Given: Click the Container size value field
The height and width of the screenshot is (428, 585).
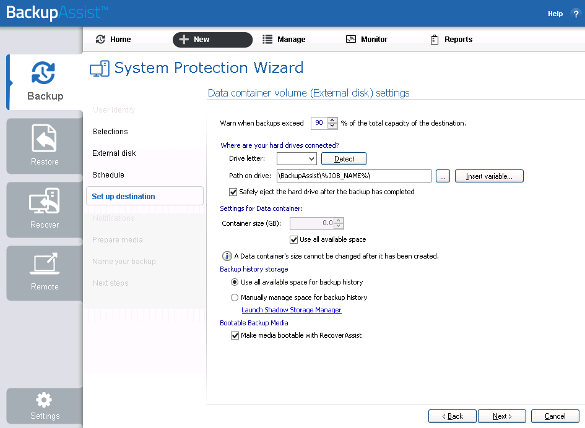Looking at the screenshot, I should click(x=312, y=223).
